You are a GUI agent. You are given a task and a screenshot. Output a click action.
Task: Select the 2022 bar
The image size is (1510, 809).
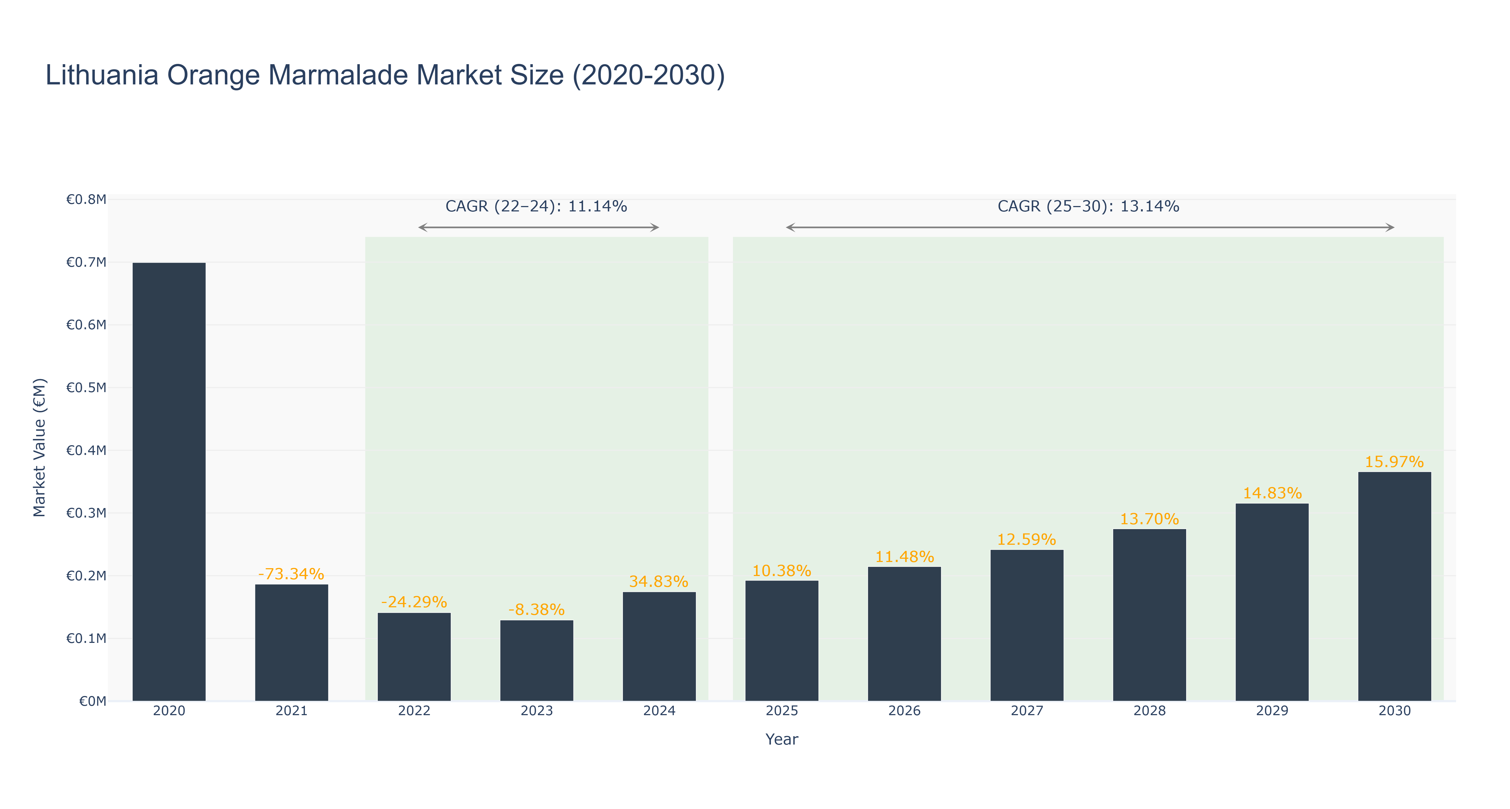tap(414, 657)
